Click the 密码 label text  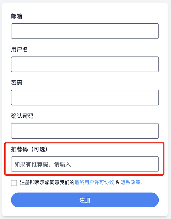pyautogui.click(x=17, y=83)
